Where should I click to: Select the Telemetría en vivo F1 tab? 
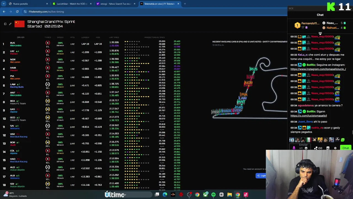point(160,4)
